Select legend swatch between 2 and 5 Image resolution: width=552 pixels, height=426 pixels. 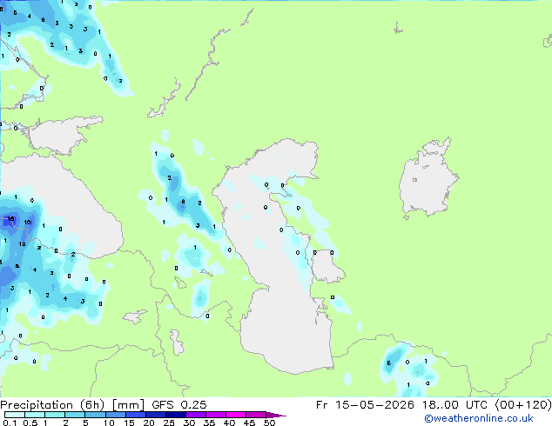pos(75,415)
